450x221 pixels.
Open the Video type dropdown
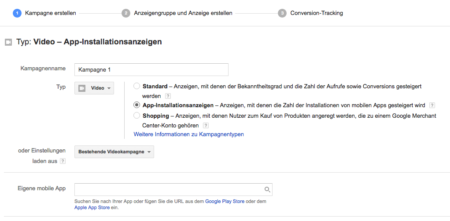coord(94,88)
